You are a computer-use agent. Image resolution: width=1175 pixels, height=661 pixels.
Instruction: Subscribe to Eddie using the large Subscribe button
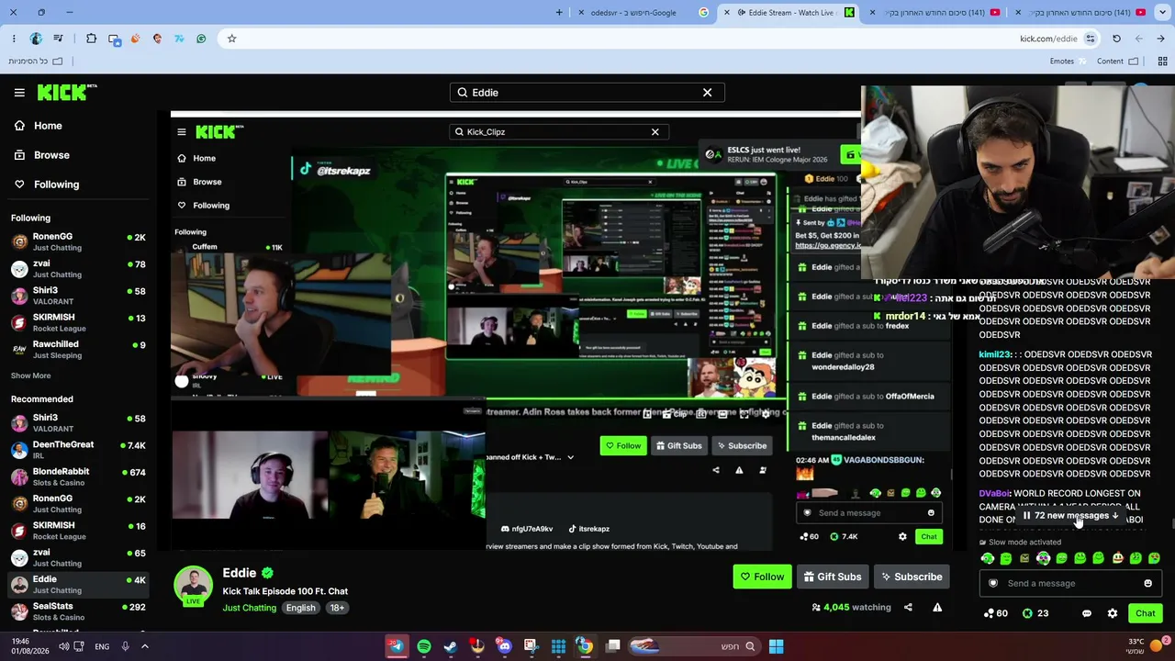(912, 577)
